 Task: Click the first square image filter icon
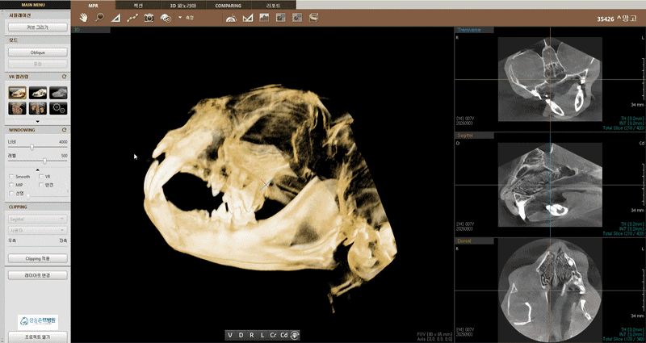point(280,18)
